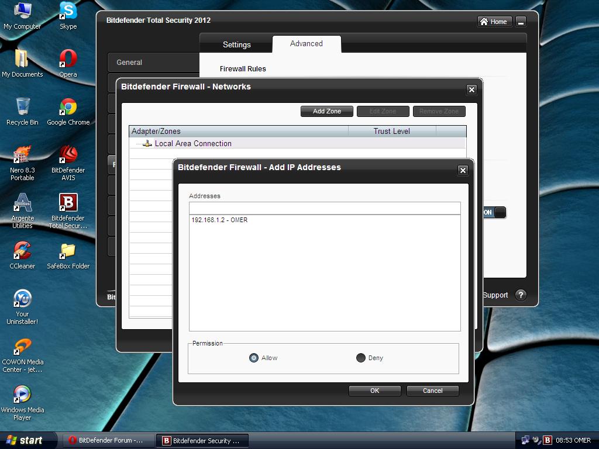Launch Your Uninstaller! shortcut

click(x=22, y=307)
